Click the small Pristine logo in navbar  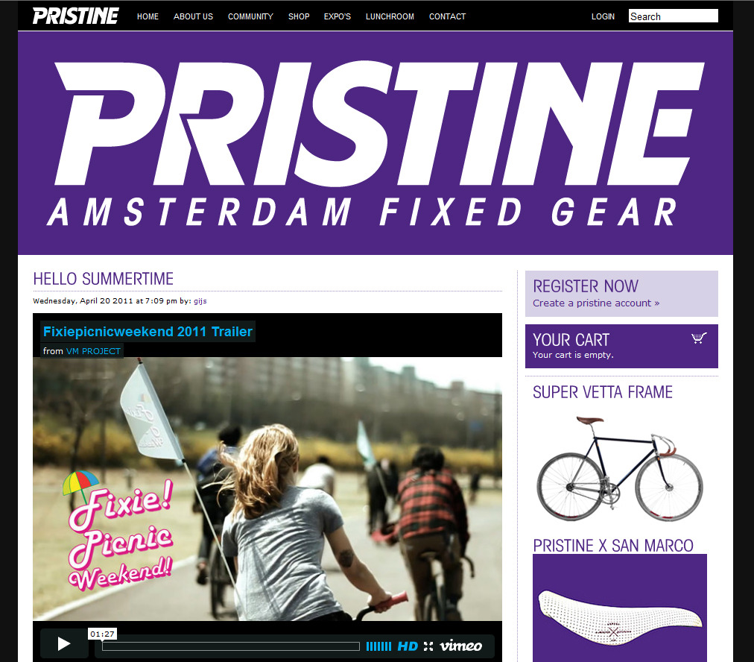click(75, 16)
